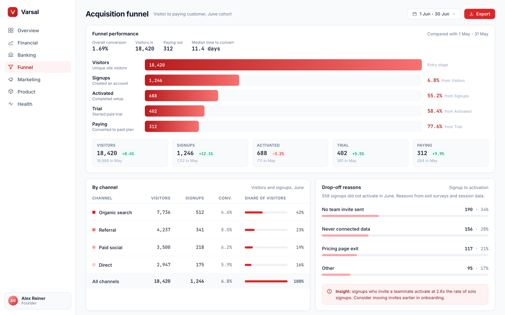Select the Funnel menu item
The height and width of the screenshot is (315, 505).
[x=38, y=67]
